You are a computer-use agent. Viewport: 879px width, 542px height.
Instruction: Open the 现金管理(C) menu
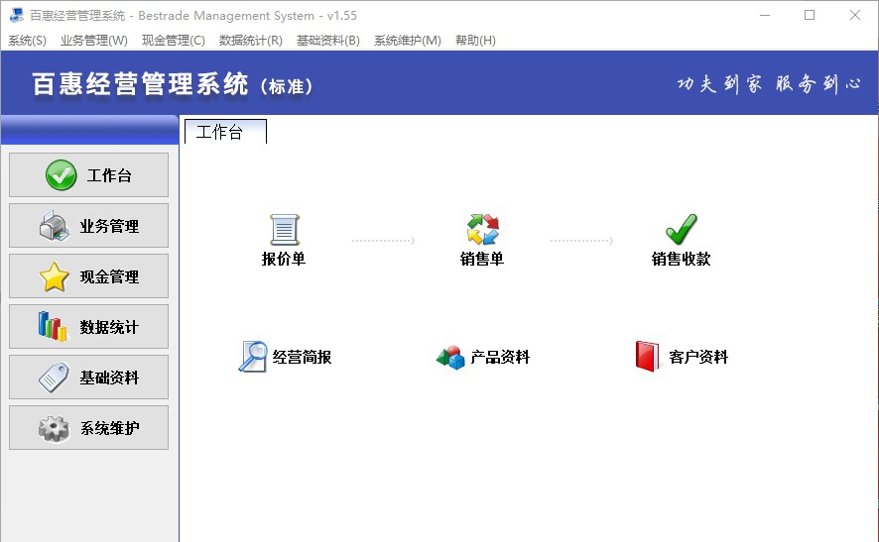(x=174, y=41)
